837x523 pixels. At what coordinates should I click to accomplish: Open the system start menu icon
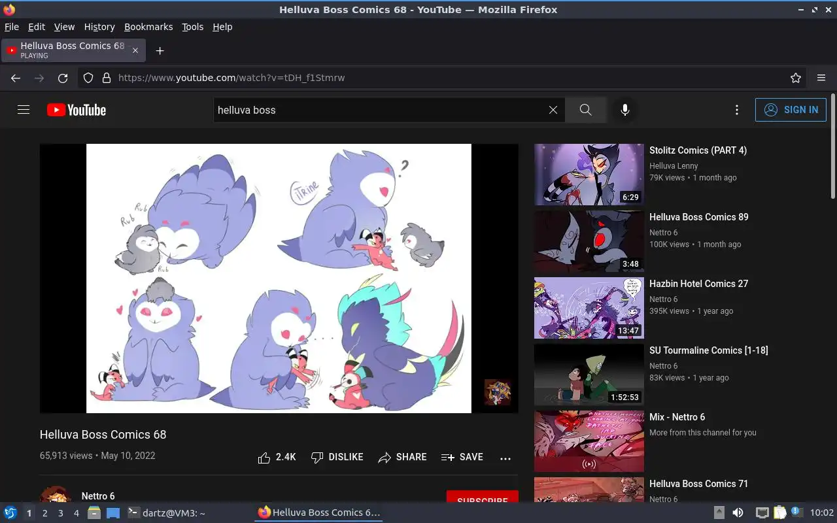coord(10,513)
